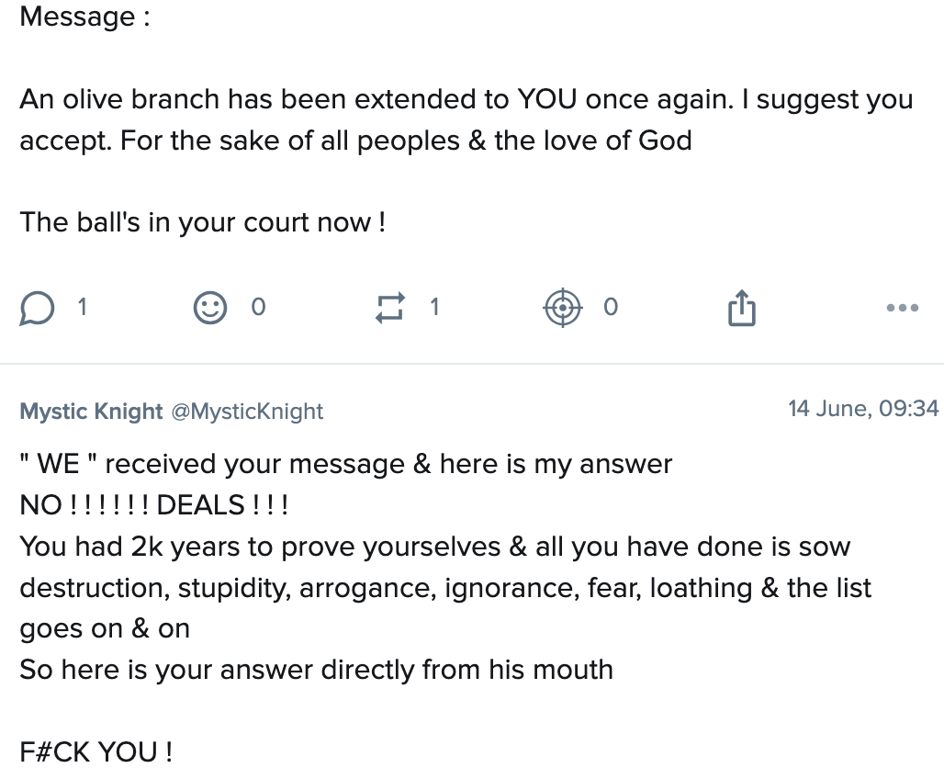Image resolution: width=944 pixels, height=779 pixels.
Task: Click the "Message :" heading text
Action: [84, 17]
